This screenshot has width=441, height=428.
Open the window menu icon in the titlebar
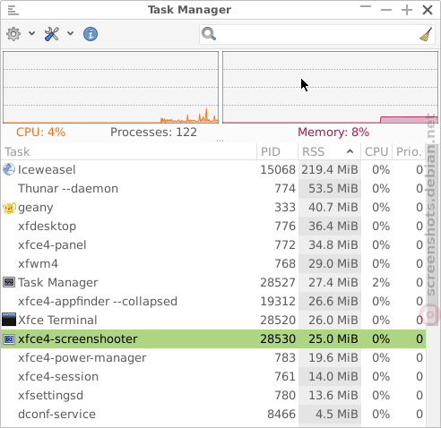click(x=13, y=11)
